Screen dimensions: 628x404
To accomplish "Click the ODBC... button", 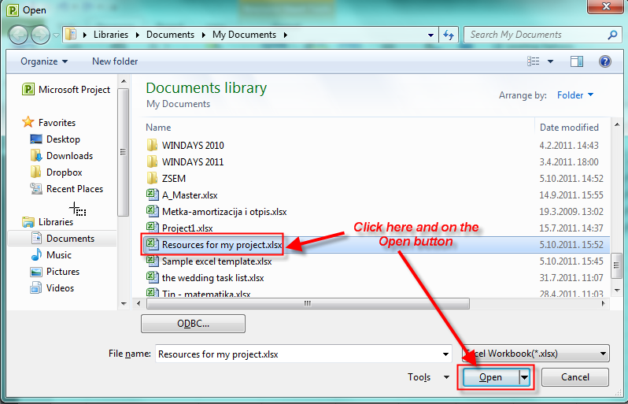I will (x=193, y=324).
